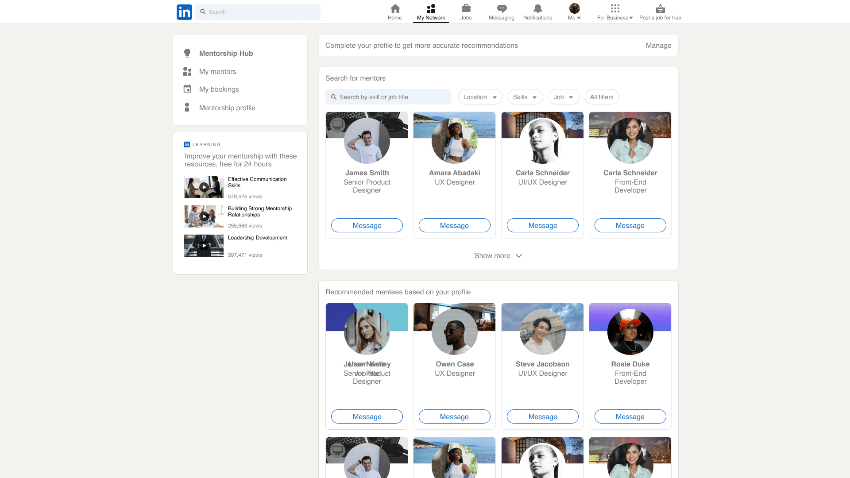Click the Home icon
850x478 pixels.
coord(394,8)
